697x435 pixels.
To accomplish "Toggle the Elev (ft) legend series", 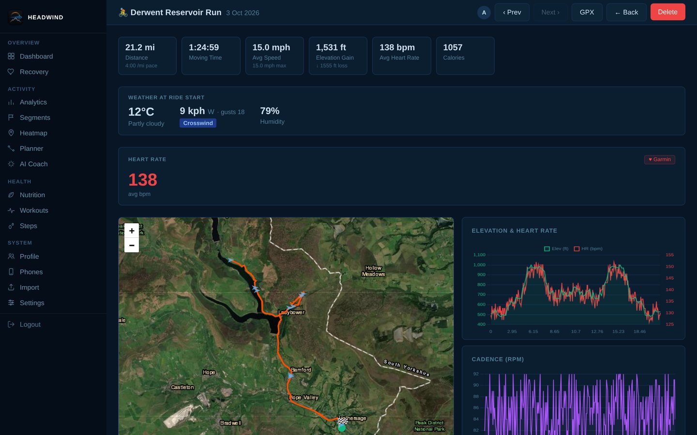I will [x=556, y=249].
